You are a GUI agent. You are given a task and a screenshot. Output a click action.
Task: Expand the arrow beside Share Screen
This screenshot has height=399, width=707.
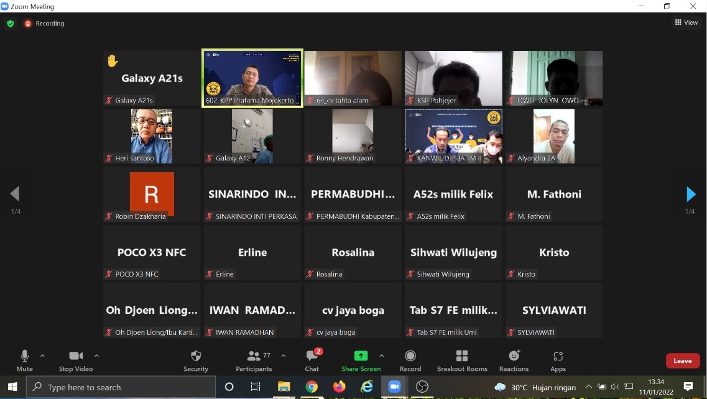pos(381,356)
